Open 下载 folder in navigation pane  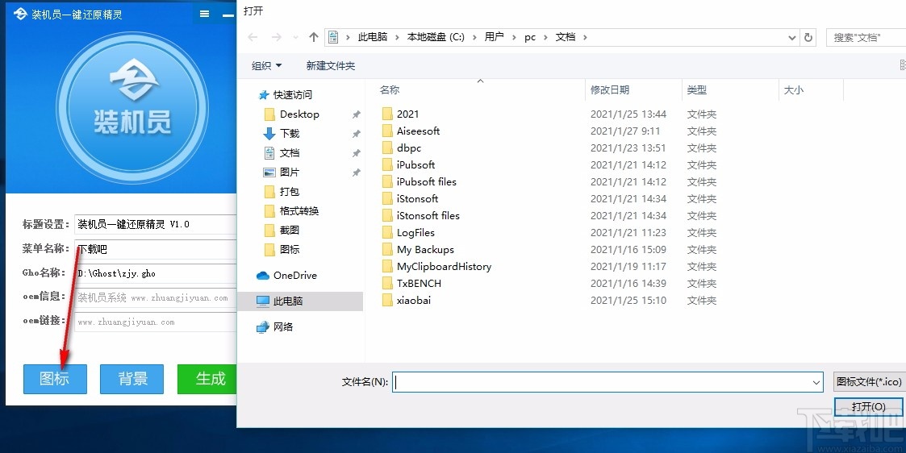[290, 133]
